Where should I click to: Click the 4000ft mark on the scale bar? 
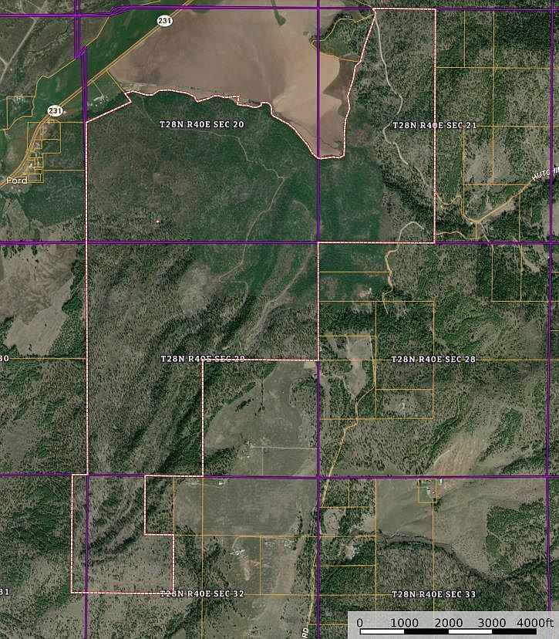(535, 623)
